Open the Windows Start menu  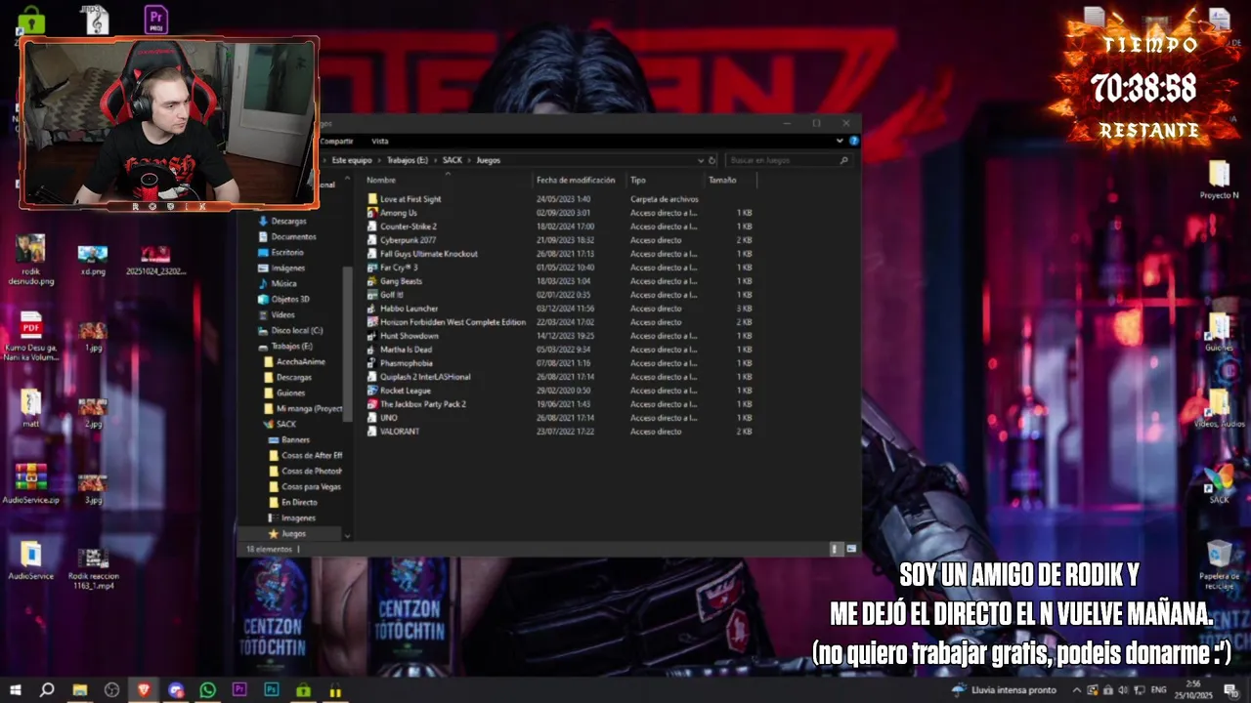[x=16, y=690]
